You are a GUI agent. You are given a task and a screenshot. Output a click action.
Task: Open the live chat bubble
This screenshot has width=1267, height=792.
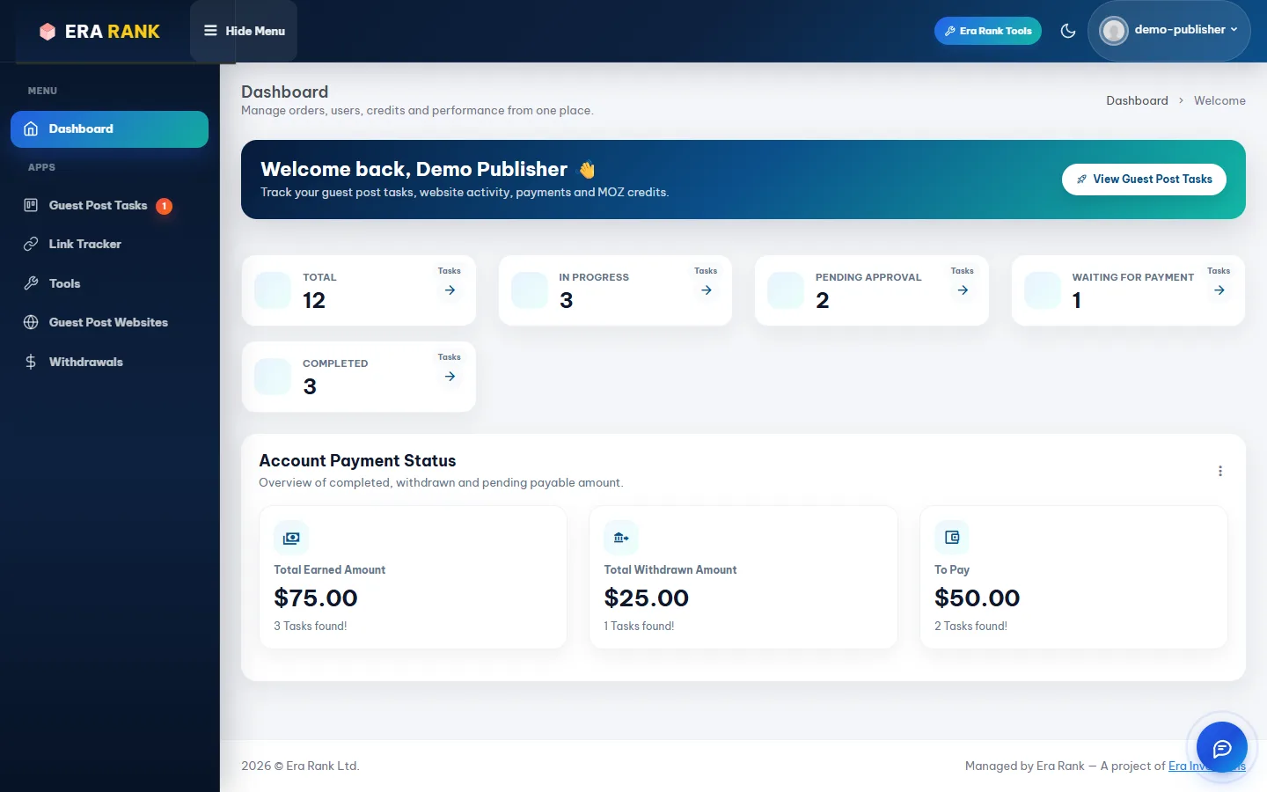pos(1222,749)
